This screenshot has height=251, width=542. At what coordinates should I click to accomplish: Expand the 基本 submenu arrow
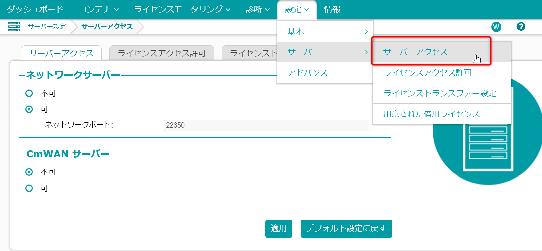click(x=366, y=32)
